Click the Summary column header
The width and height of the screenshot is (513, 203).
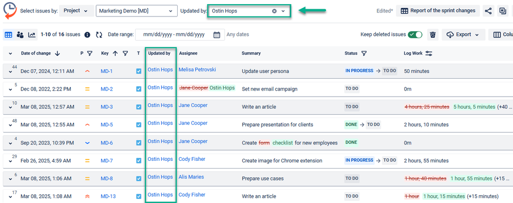[251, 53]
